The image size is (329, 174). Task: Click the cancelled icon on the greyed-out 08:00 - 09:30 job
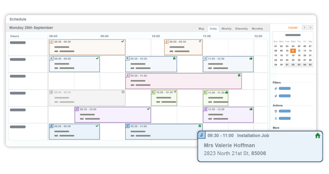pos(123,92)
